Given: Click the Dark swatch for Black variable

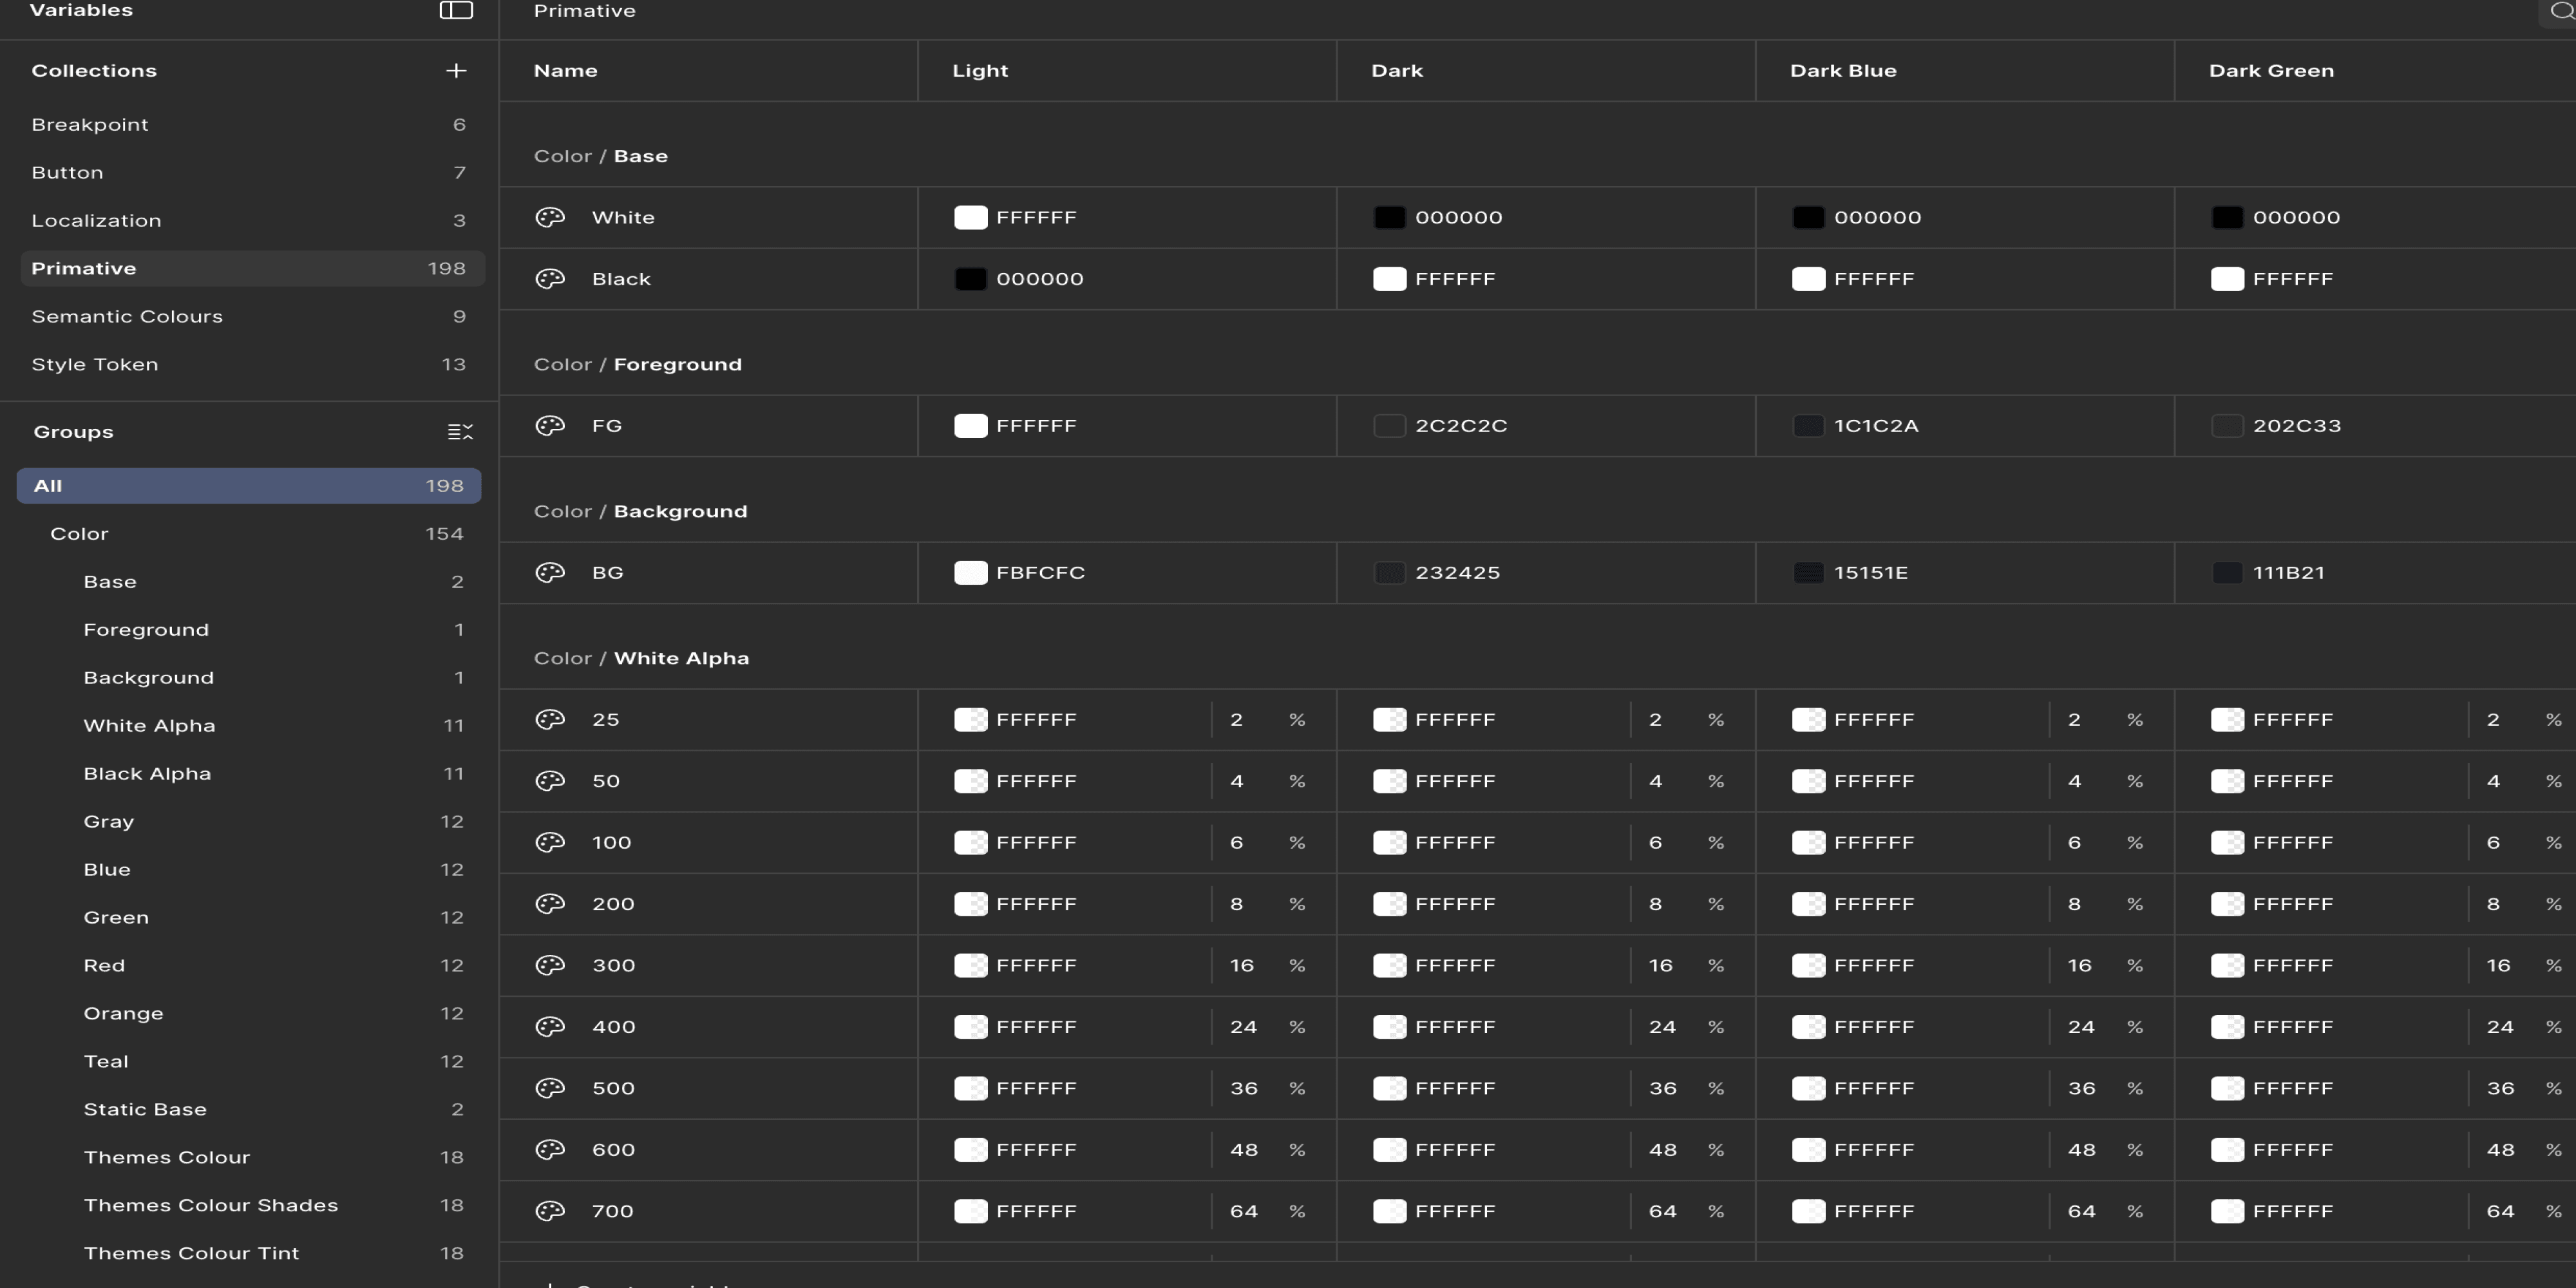Looking at the screenshot, I should pyautogui.click(x=1389, y=279).
